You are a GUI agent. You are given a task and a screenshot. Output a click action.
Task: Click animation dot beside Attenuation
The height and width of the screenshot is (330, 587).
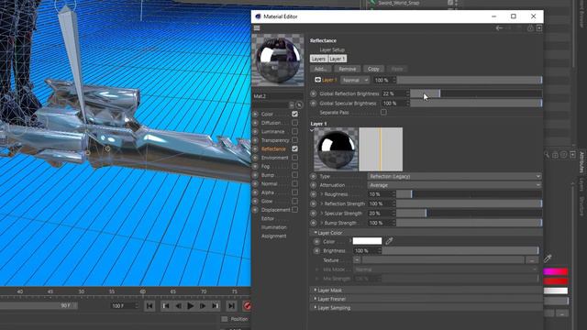314,185
